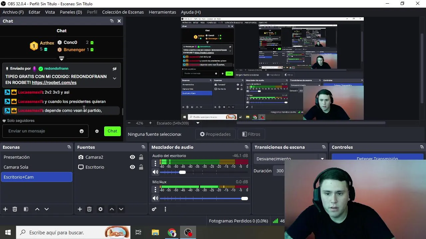Screen dimensions: 426x239
Task: Open source properties gear in Fuentes
Action: pyautogui.click(x=101, y=209)
